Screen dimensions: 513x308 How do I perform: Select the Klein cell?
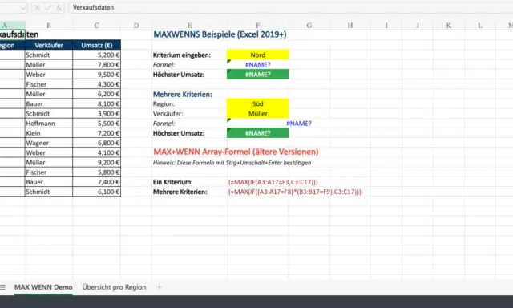pyautogui.click(x=49, y=133)
